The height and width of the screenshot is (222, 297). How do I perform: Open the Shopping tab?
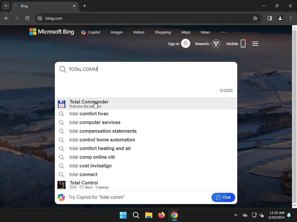[163, 32]
